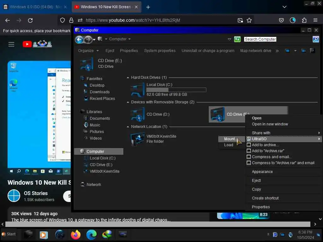Viewport: 323px width, 242px height.
Task: Open new tab with plus button
Action: coord(148,7)
